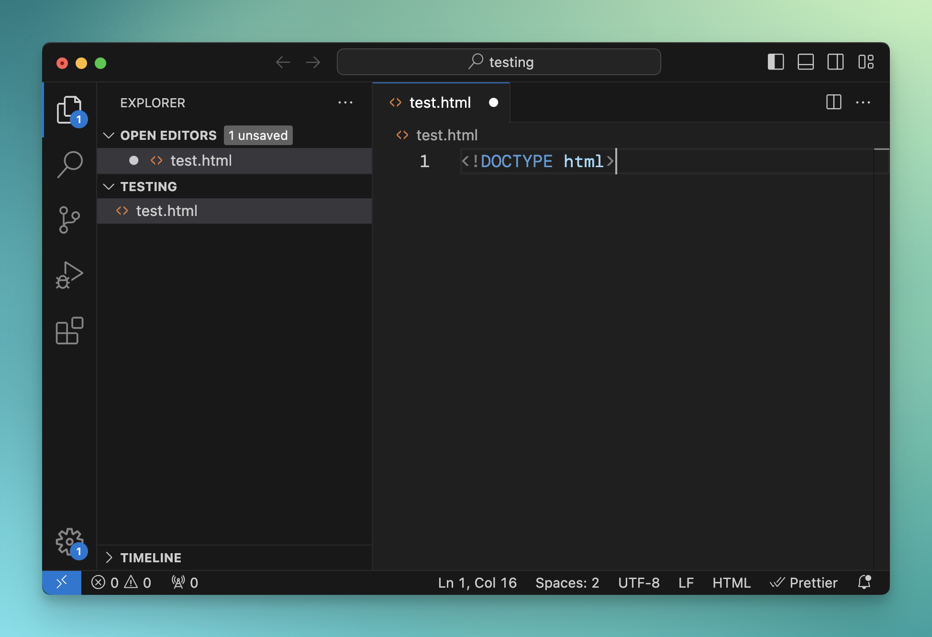The height and width of the screenshot is (637, 932).
Task: Toggle secondary side bar visibility
Action: point(835,62)
